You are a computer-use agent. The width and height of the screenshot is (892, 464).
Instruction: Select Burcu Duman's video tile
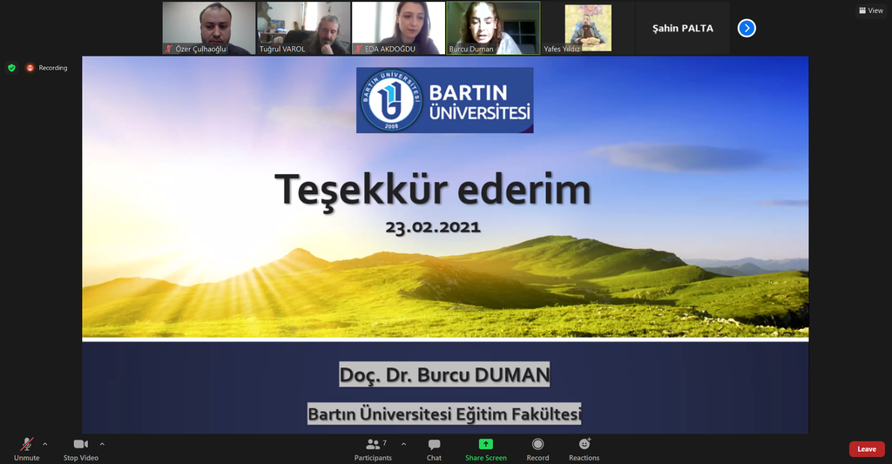click(493, 28)
